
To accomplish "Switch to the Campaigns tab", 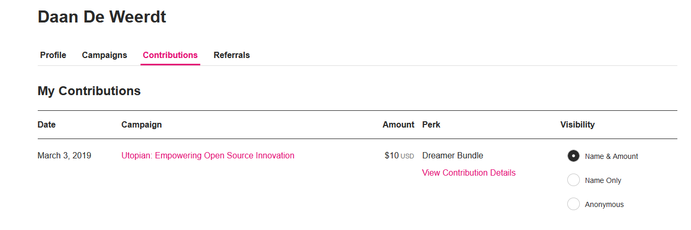I will coord(104,55).
